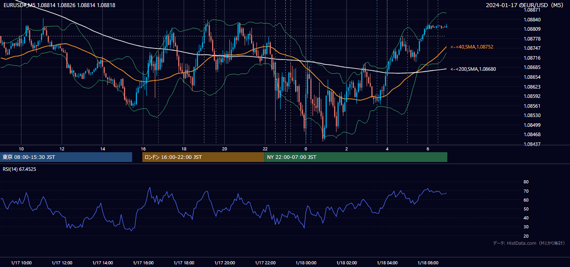Click hour label 14 under price chart
This screenshot has width=570, height=267.
(103, 149)
